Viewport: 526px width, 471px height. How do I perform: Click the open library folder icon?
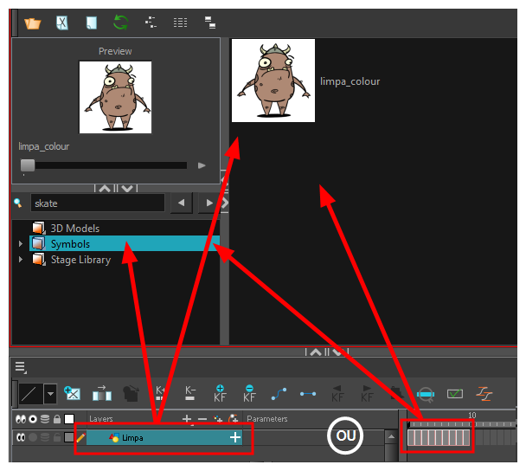(x=33, y=23)
